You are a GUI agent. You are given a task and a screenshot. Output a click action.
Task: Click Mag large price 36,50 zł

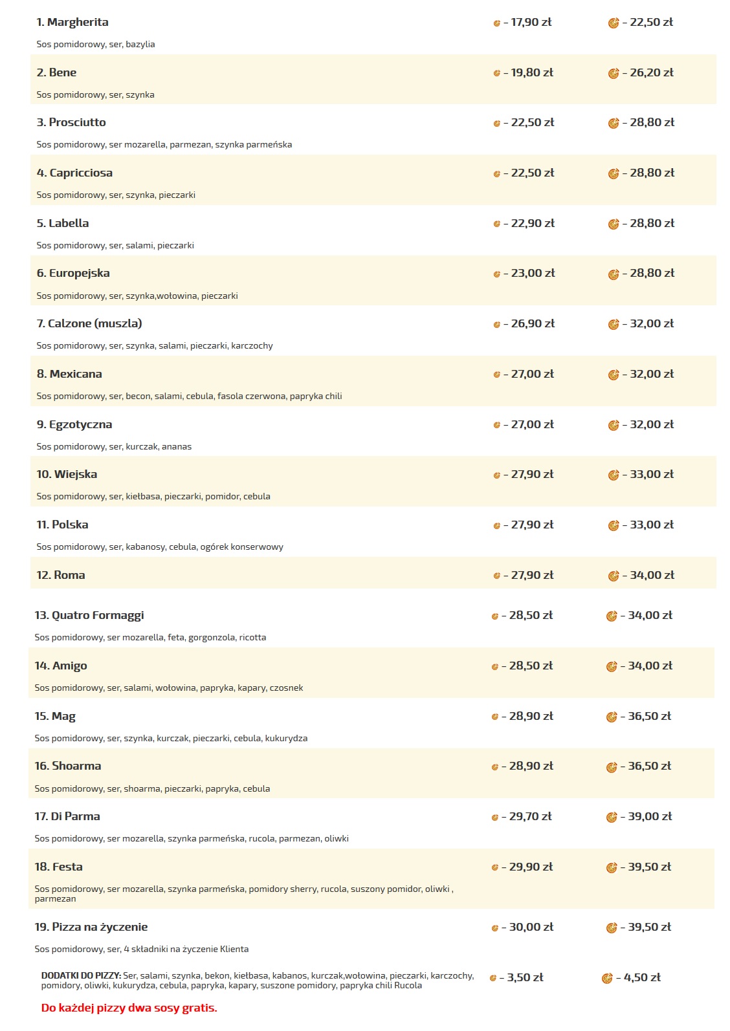649,716
